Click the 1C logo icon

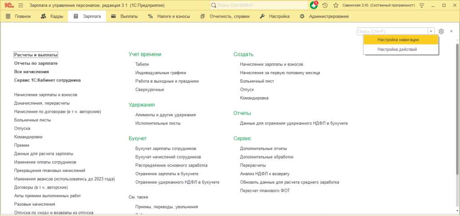[x=9, y=5]
